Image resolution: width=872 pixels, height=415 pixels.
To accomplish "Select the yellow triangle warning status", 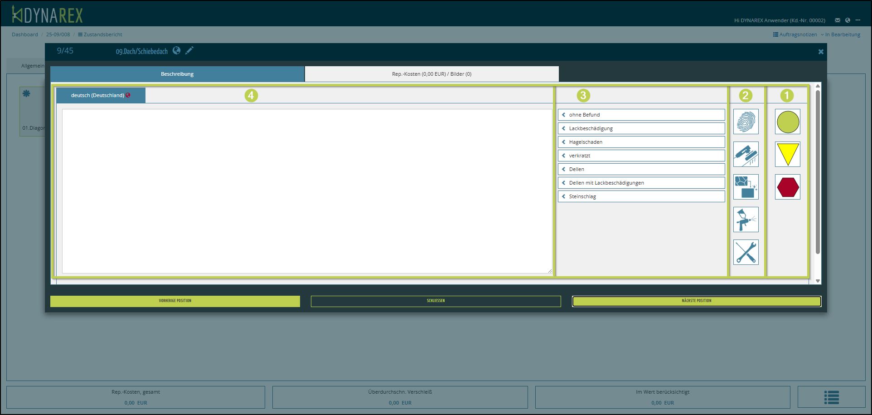I will tap(788, 154).
